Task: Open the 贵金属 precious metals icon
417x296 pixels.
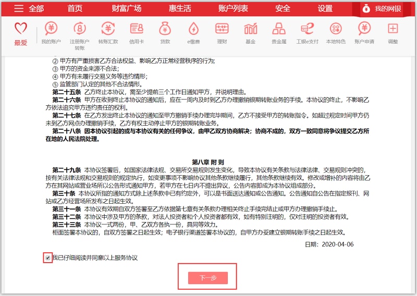Action: 278,29
